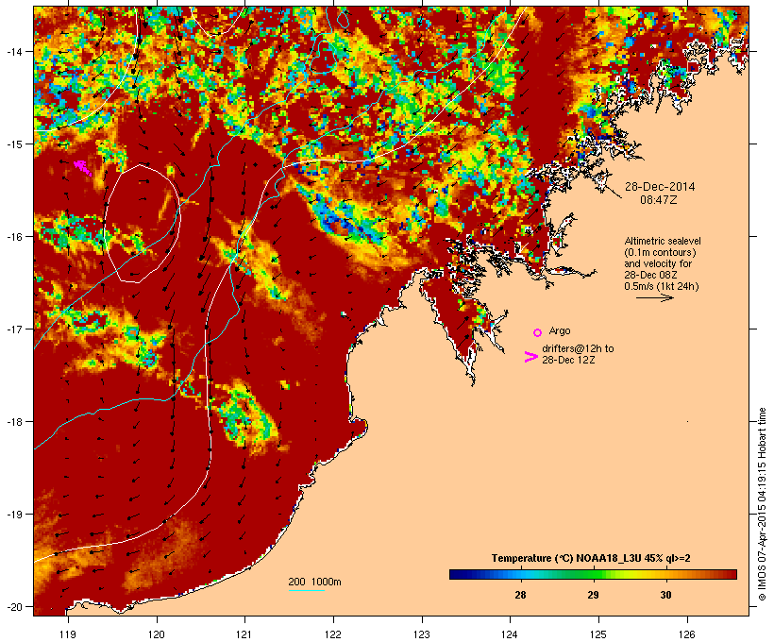Click the magenta Argo circle legend marker
This screenshot has height=642, width=774.
pyautogui.click(x=537, y=332)
